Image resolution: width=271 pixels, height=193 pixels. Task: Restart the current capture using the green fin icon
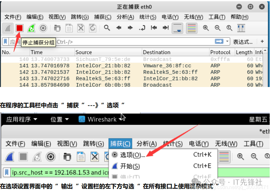click(31, 28)
